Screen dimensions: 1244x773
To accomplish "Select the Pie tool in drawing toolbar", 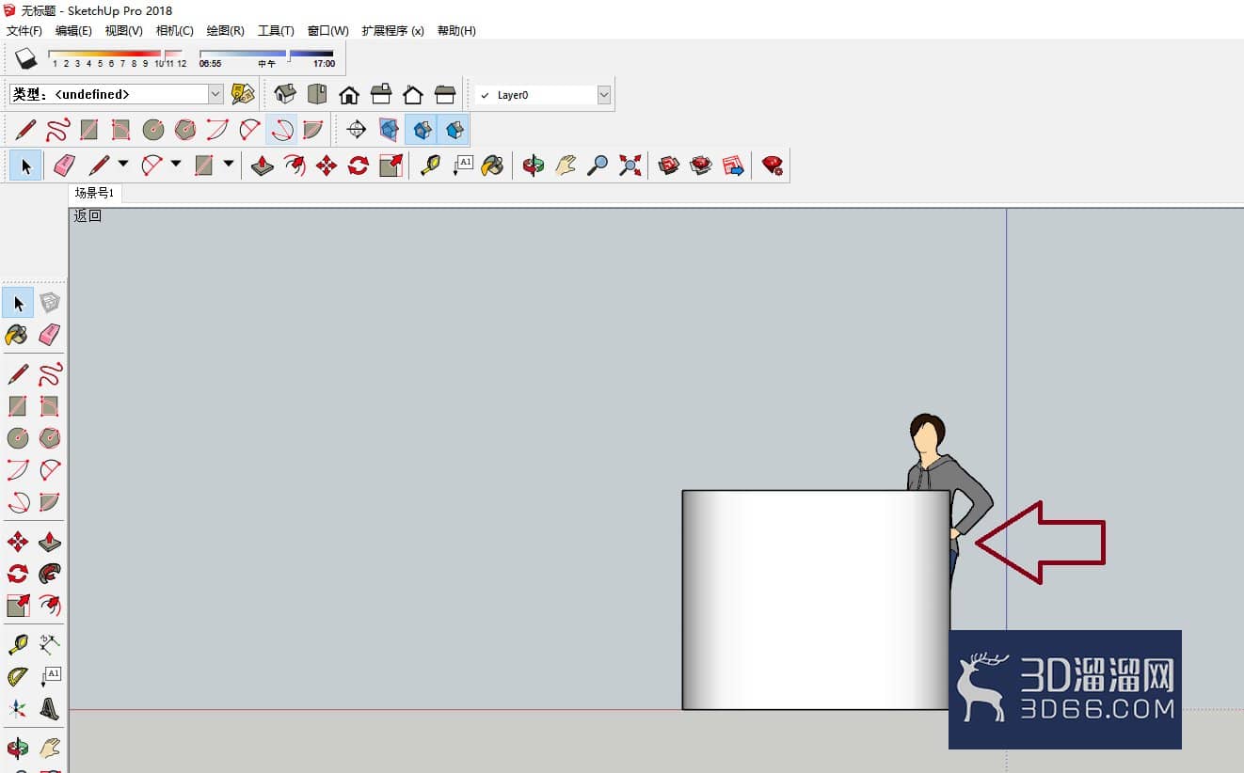I will point(313,129).
